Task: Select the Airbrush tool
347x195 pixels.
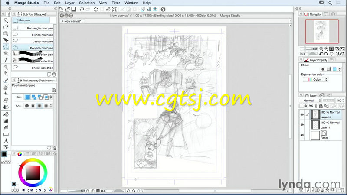Action: [6, 87]
